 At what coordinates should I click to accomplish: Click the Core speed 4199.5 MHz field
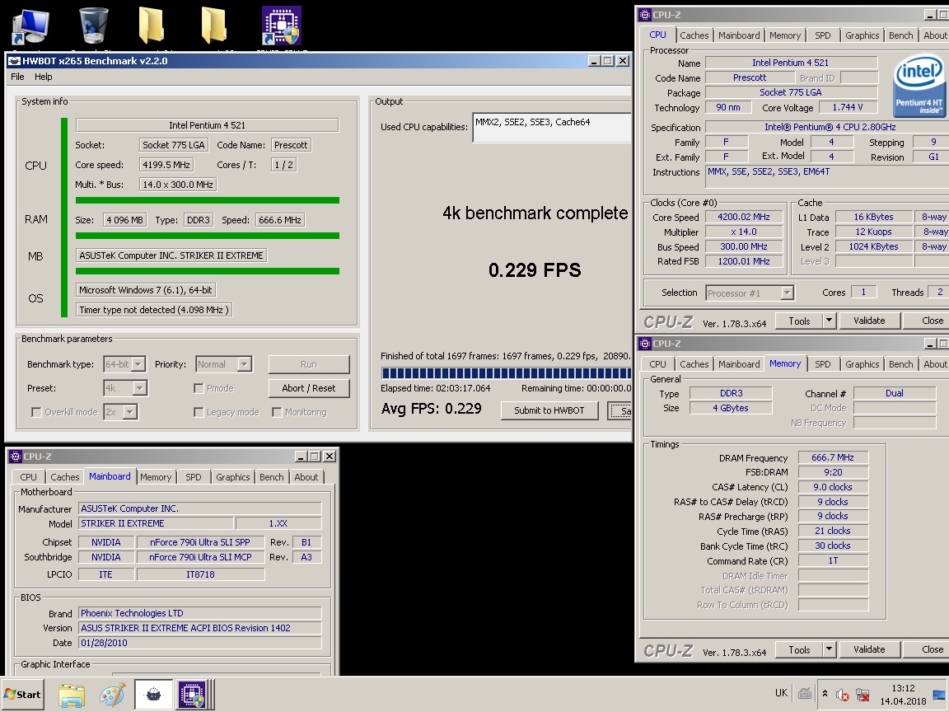pyautogui.click(x=166, y=165)
